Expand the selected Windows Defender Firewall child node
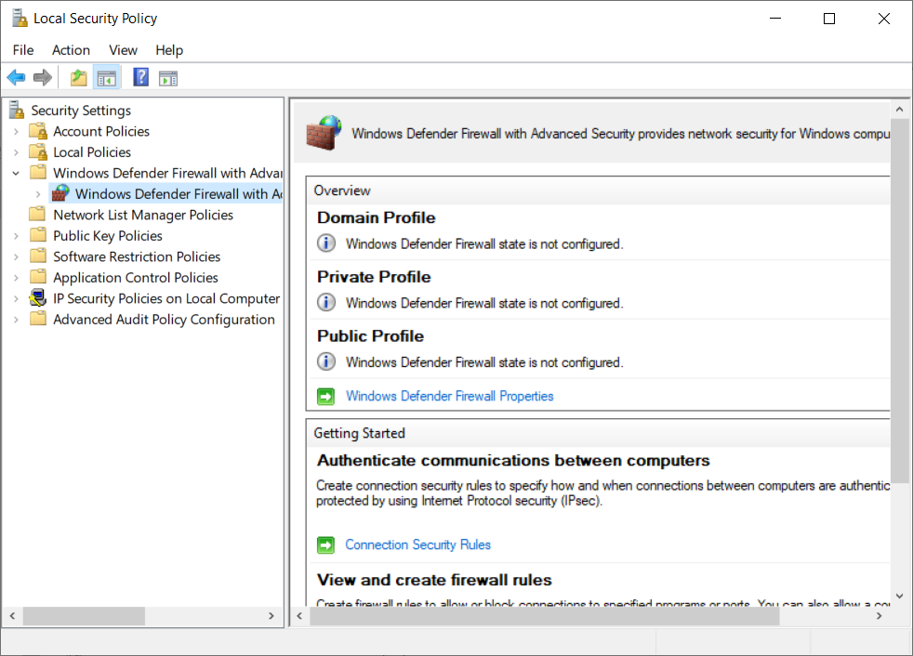Screen dimensions: 913x656 click(x=38, y=194)
